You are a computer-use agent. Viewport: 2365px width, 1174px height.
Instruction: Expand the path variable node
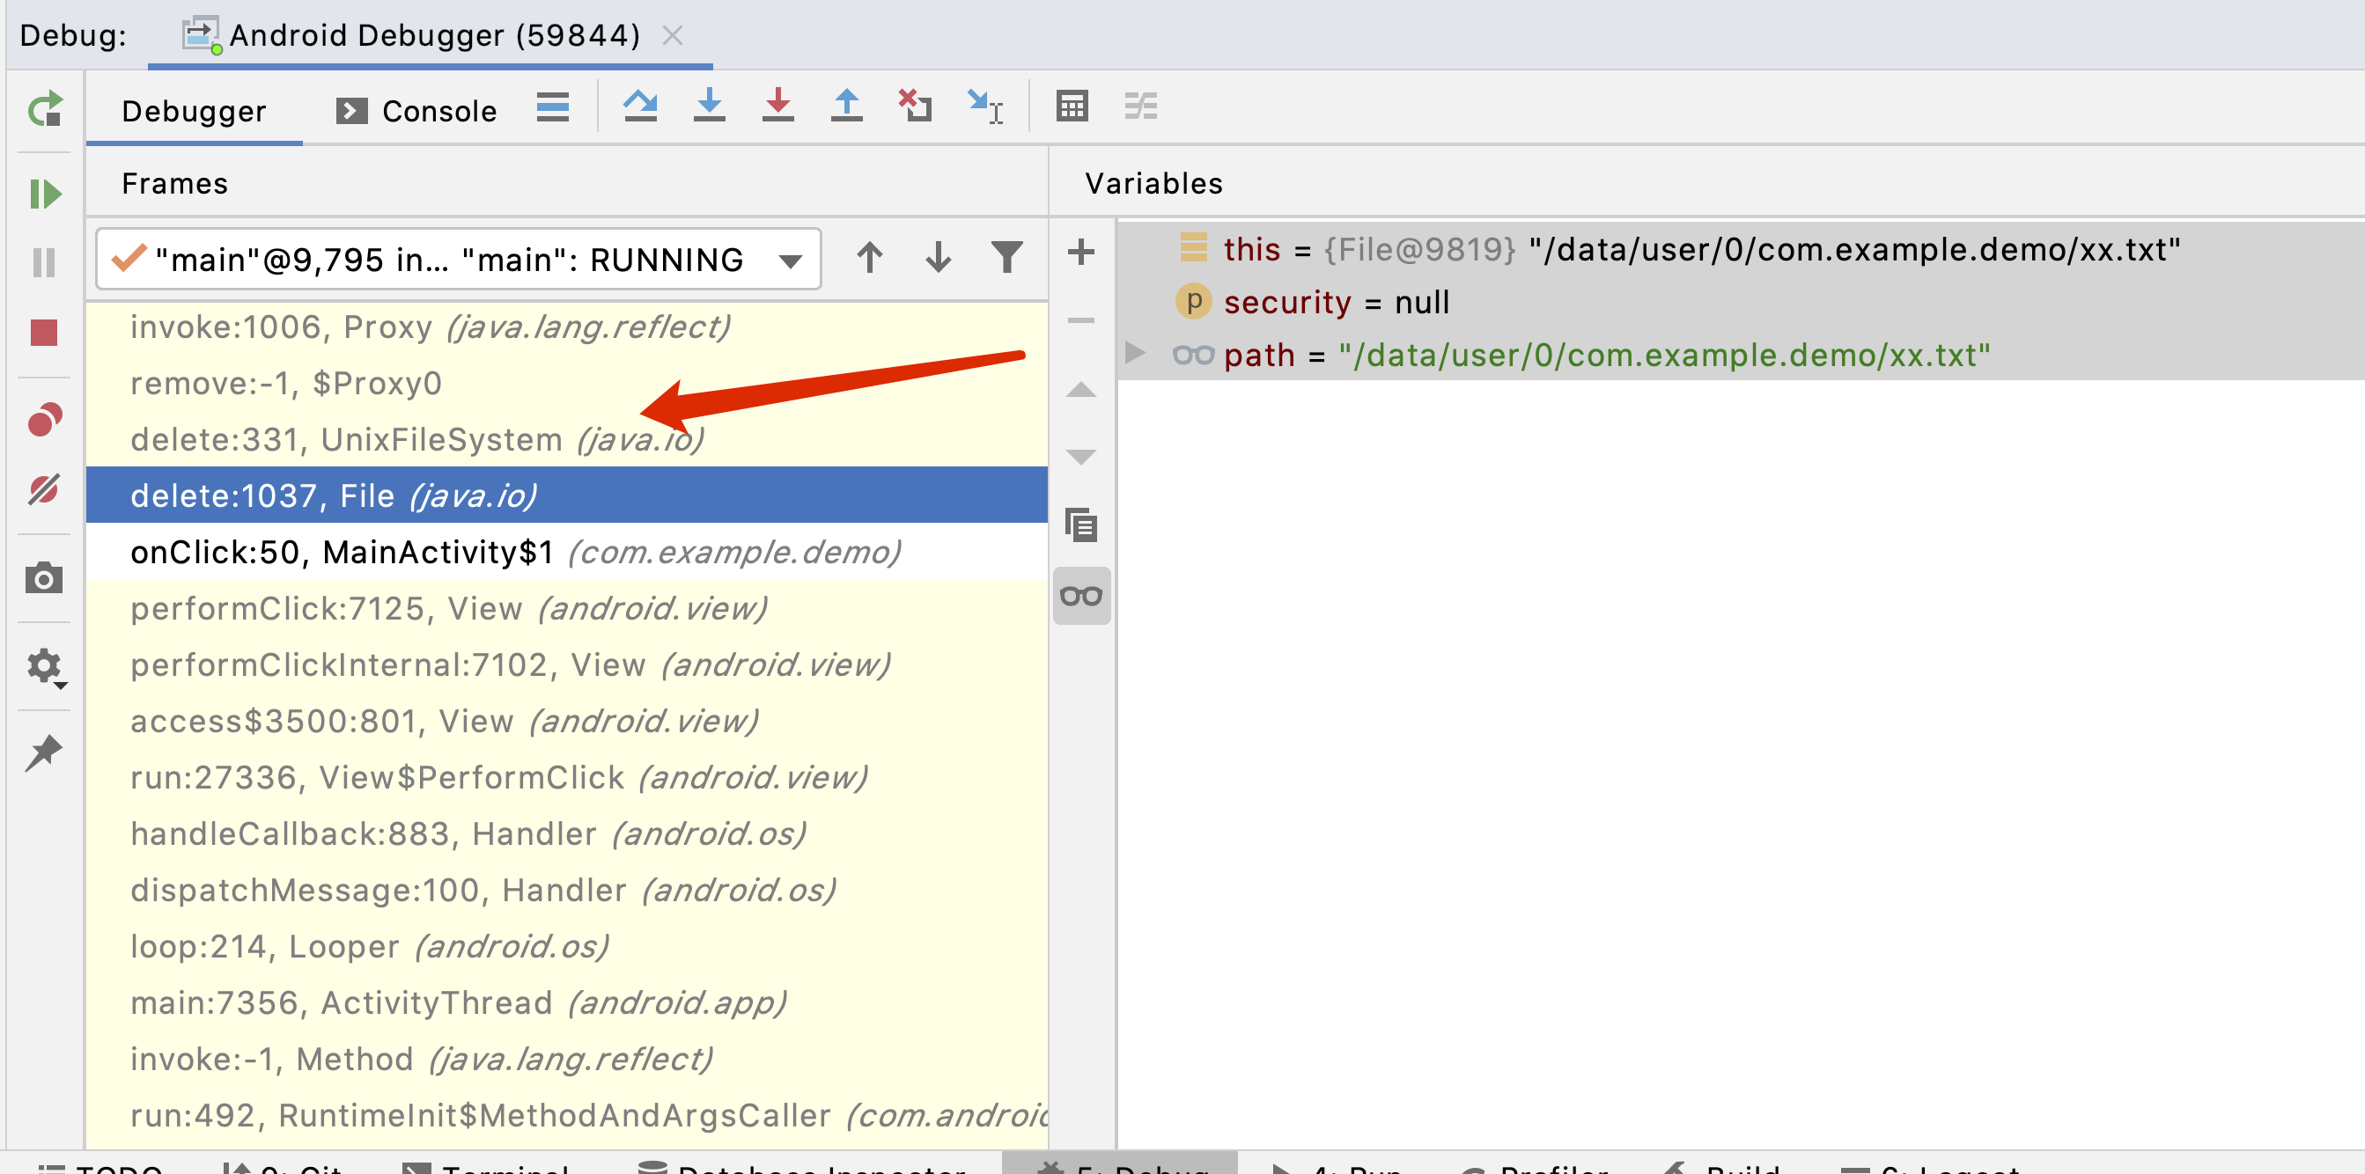tap(1135, 354)
